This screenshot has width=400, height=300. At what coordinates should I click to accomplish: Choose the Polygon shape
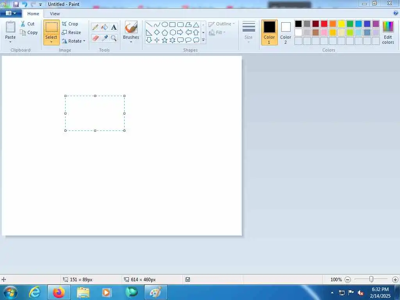coord(188,25)
